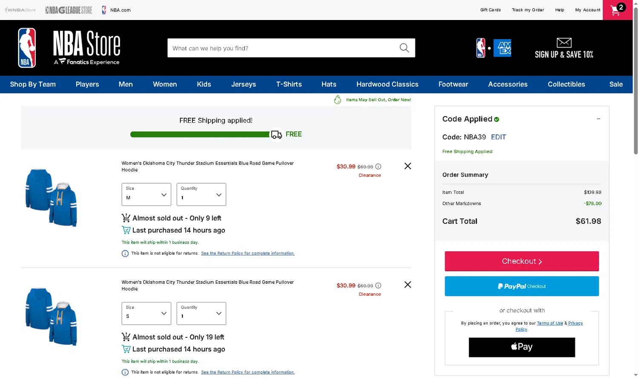Open the Sale menu
The image size is (639, 379).
(616, 84)
